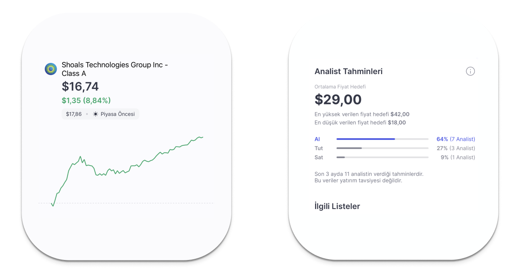Click the $16,74 current price
The width and height of the screenshot is (520, 272).
(x=80, y=87)
